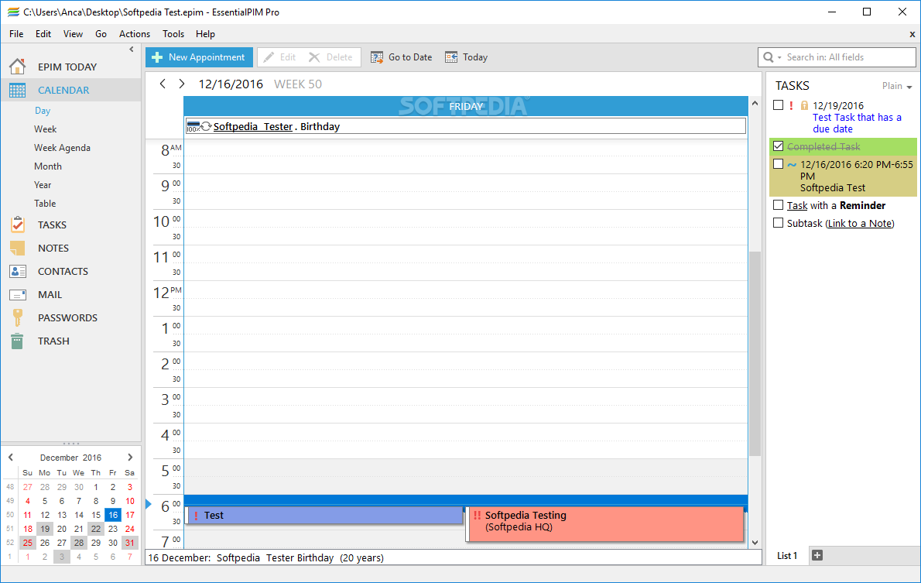Open the Link to a Note link
This screenshot has width=921, height=583.
tap(860, 223)
